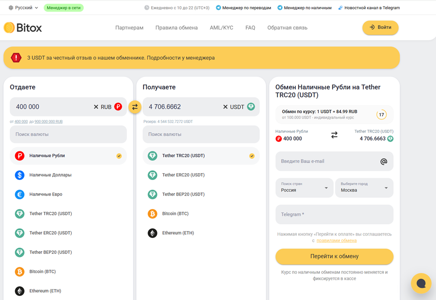Choose Tether TRC20 (USDT) in Отдаете list
The width and height of the screenshot is (436, 300).
68,214
